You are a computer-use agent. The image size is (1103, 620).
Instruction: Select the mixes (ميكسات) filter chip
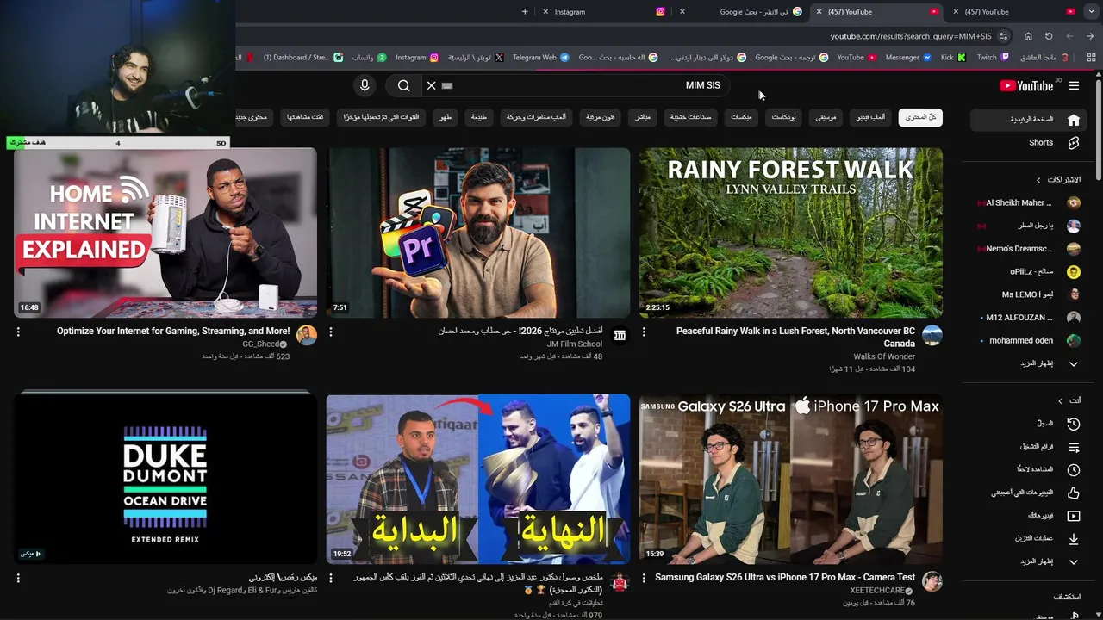click(x=741, y=117)
